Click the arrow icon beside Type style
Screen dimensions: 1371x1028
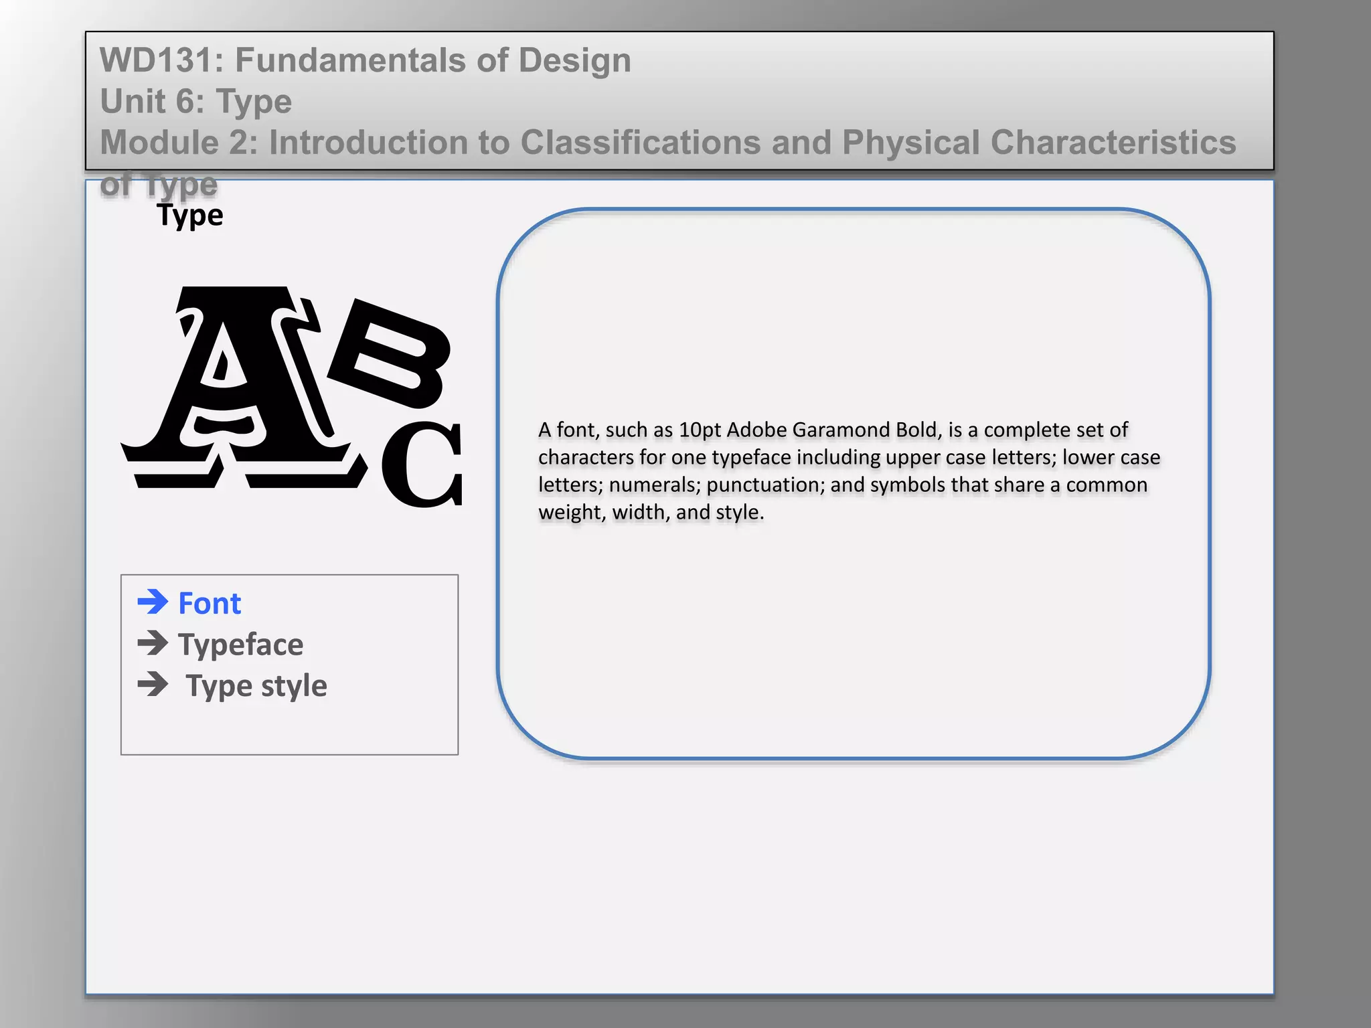click(x=153, y=684)
